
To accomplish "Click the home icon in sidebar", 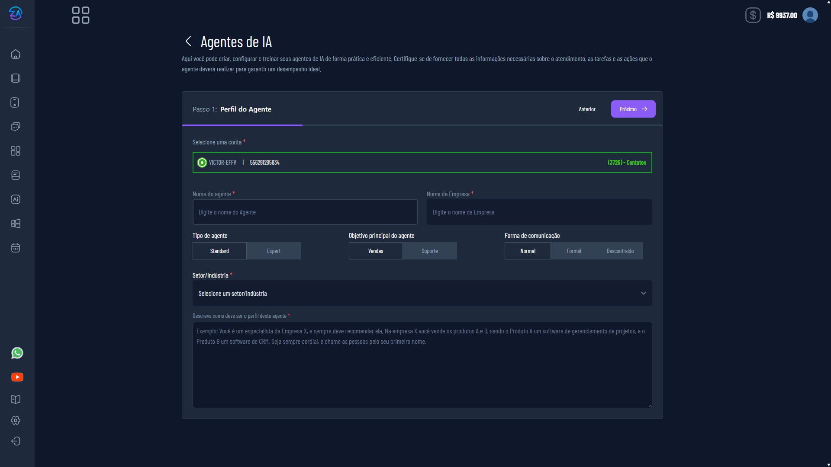I will pos(16,54).
